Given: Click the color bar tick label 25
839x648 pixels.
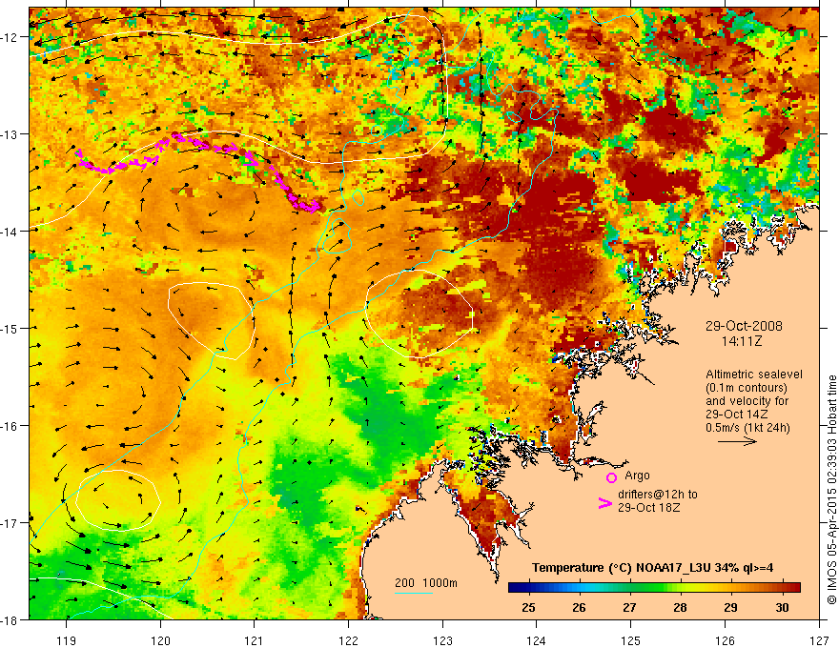Looking at the screenshot, I should click(528, 607).
